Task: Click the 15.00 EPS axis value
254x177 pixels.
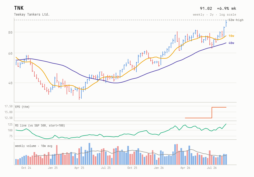Action: click(x=9, y=112)
